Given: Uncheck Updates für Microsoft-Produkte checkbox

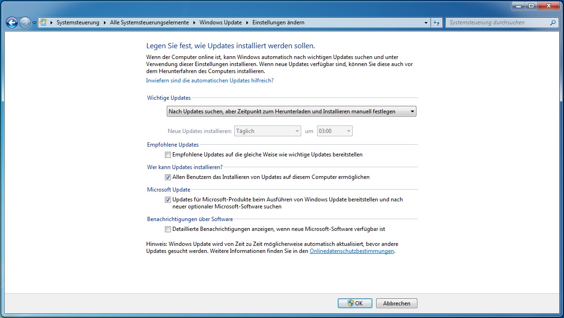Looking at the screenshot, I should tap(168, 200).
